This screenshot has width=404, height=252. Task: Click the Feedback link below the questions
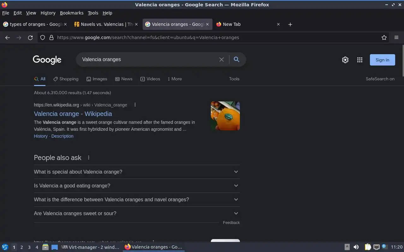(231, 223)
